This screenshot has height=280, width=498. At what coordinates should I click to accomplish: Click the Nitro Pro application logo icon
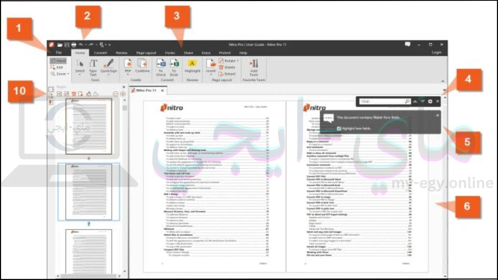point(51,45)
